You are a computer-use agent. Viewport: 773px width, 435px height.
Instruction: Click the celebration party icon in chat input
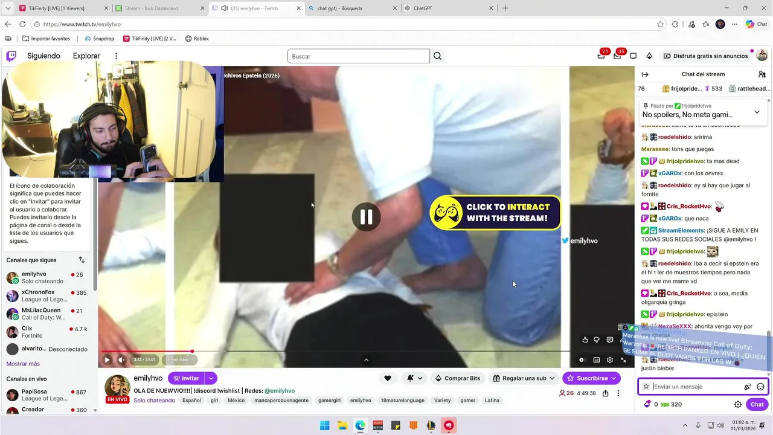(748, 387)
